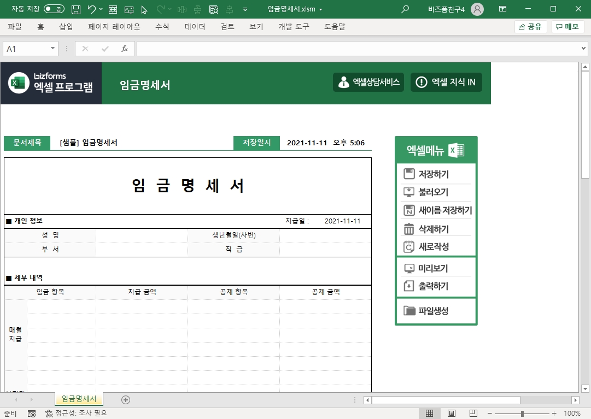Click the 공유 share button
The image size is (591, 419).
click(530, 27)
